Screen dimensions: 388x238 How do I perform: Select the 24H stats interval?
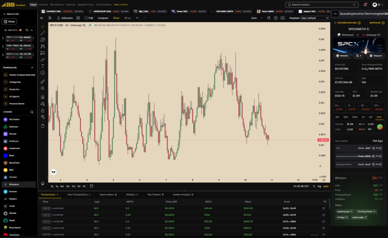(379, 117)
